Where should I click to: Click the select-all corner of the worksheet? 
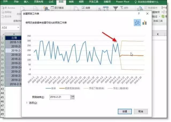(x=3, y=34)
